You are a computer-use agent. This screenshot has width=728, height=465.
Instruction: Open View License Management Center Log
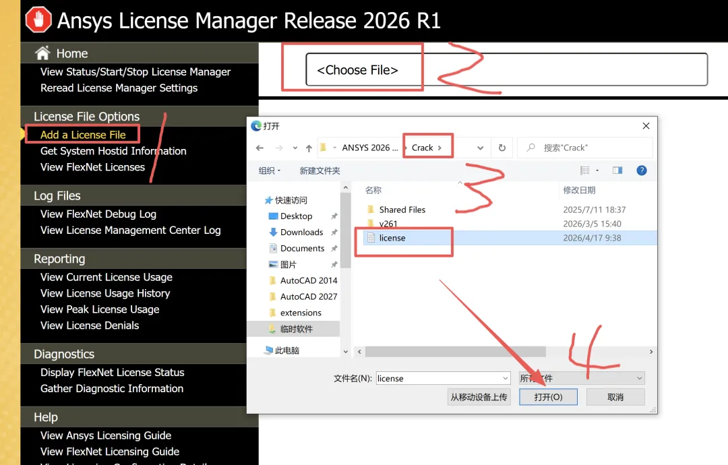point(131,230)
